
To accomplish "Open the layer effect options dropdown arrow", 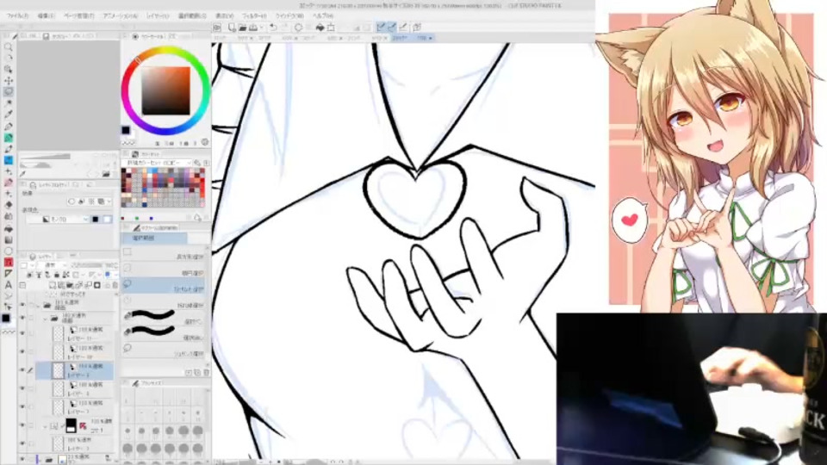I will click(x=109, y=201).
